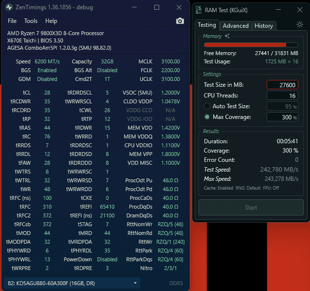Click the MEM VPP value 1.8000V
Image resolution: width=310 pixels, height=291 pixels.
[170, 154]
